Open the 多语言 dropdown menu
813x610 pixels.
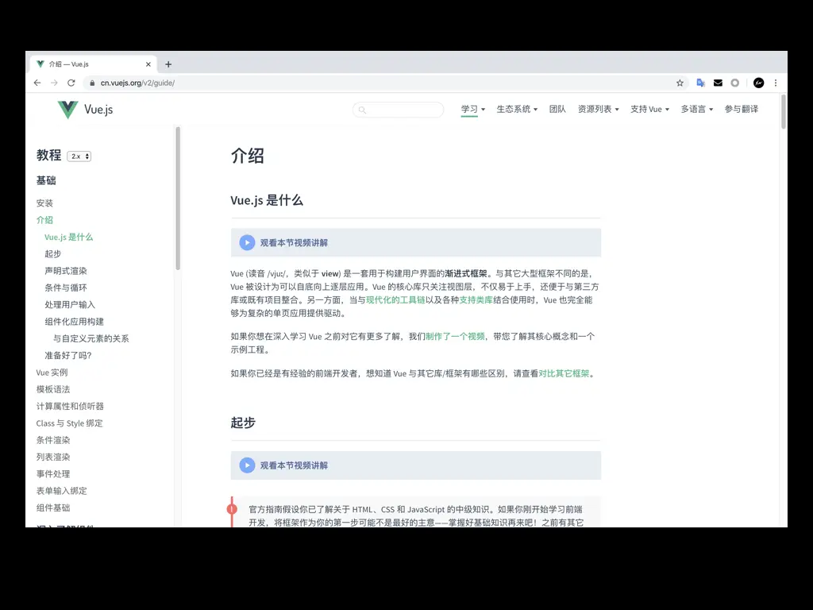[x=697, y=110]
